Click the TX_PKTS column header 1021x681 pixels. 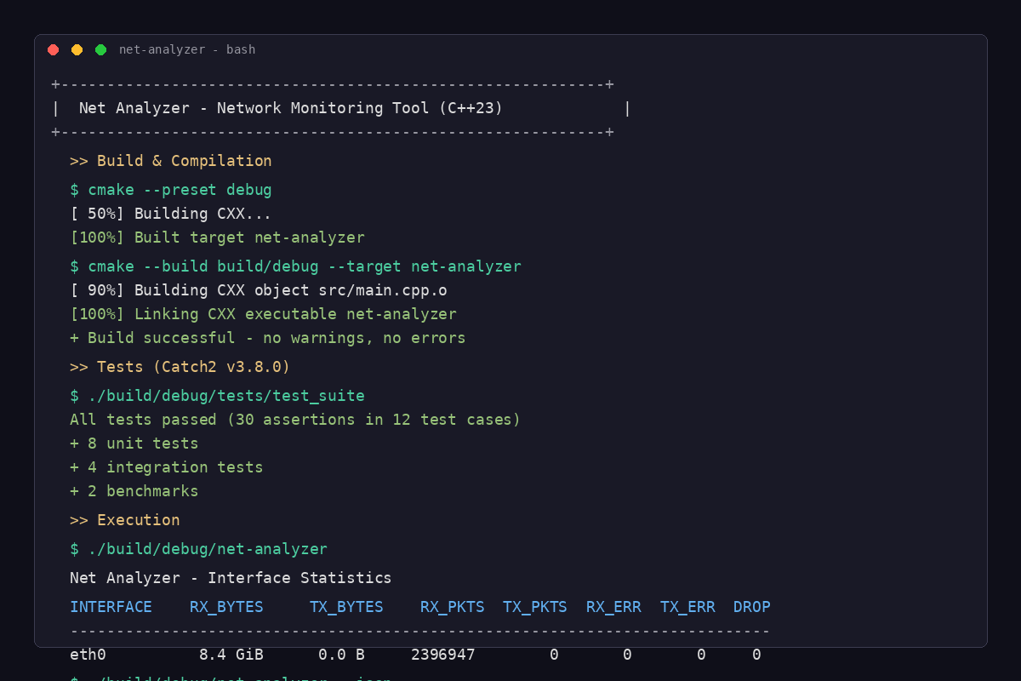click(535, 607)
